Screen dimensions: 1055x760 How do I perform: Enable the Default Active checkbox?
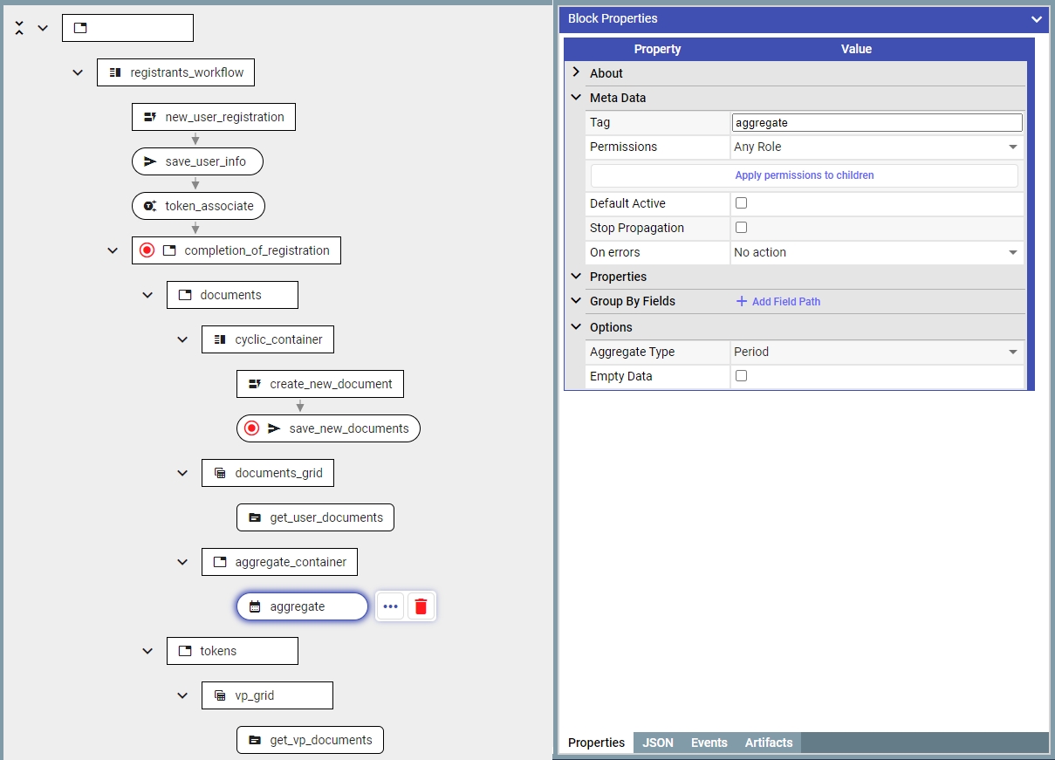pos(741,203)
